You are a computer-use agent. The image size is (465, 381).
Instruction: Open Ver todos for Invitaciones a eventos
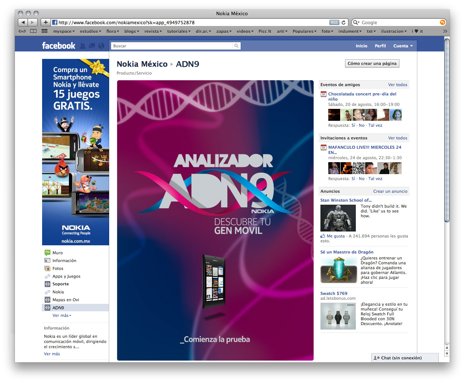398,138
